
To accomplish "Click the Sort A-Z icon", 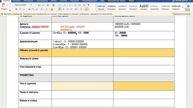I will pyautogui.click(x=84, y=5).
